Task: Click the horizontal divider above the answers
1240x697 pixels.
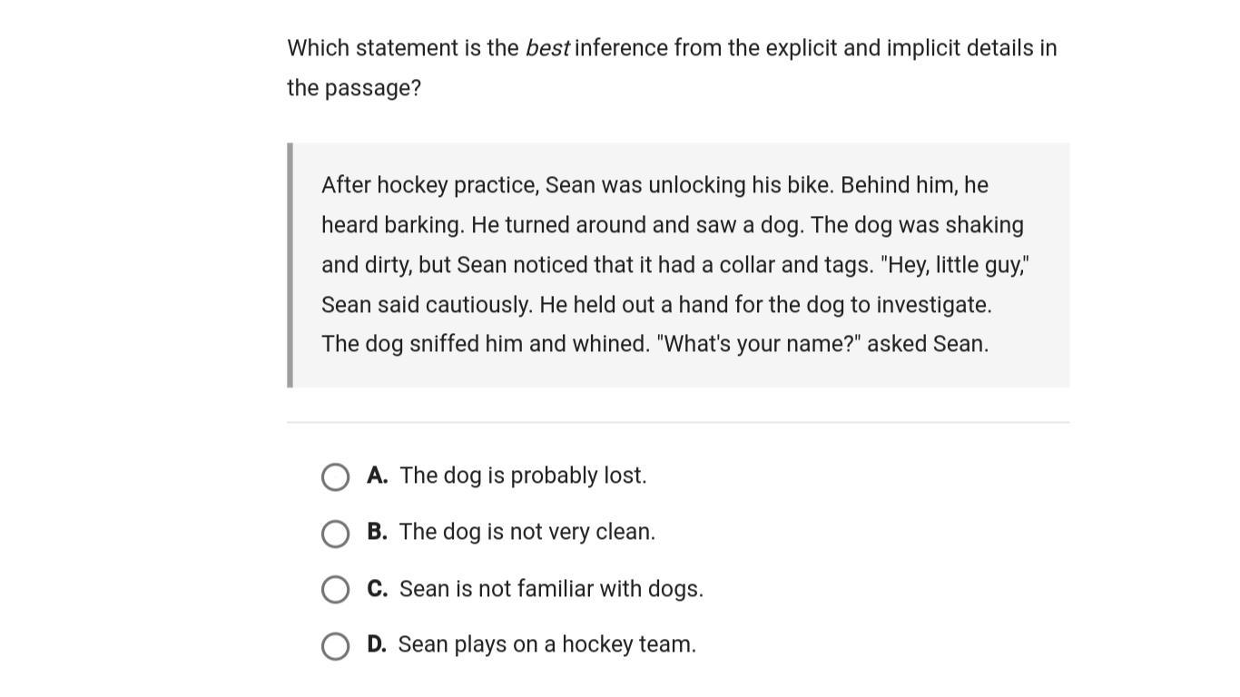Action: 678,422
